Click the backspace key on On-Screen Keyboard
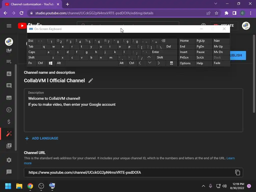The image size is (256, 192). (x=163, y=41)
